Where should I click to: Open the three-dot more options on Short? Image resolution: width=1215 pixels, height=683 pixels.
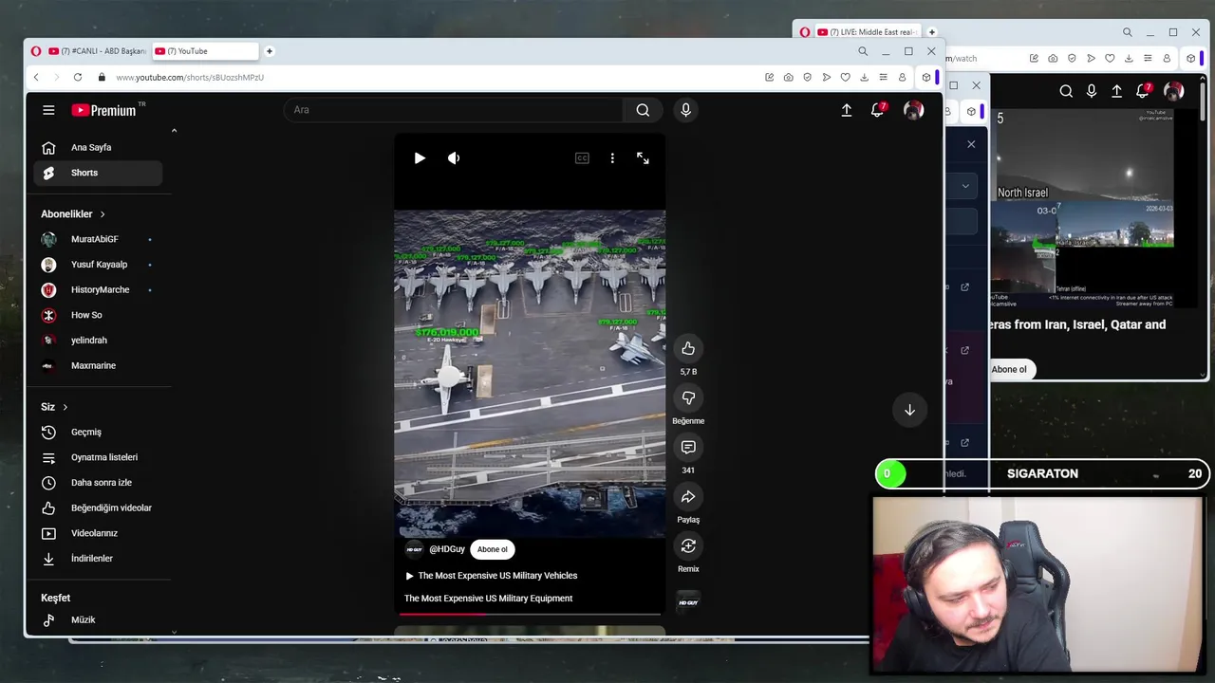pyautogui.click(x=612, y=158)
